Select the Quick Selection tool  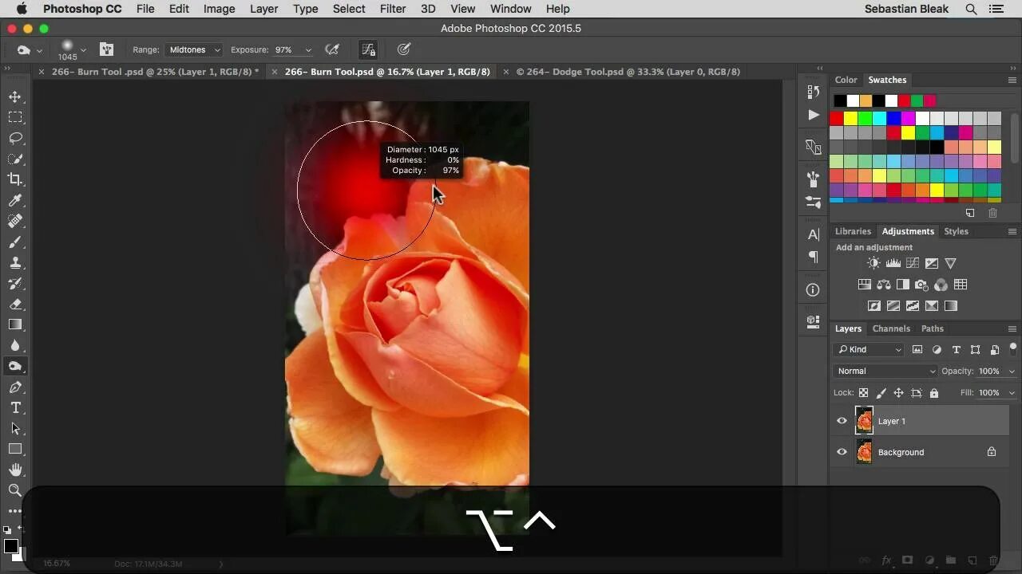pos(15,159)
